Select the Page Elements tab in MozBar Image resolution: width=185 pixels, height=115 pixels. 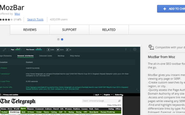(6, 56)
